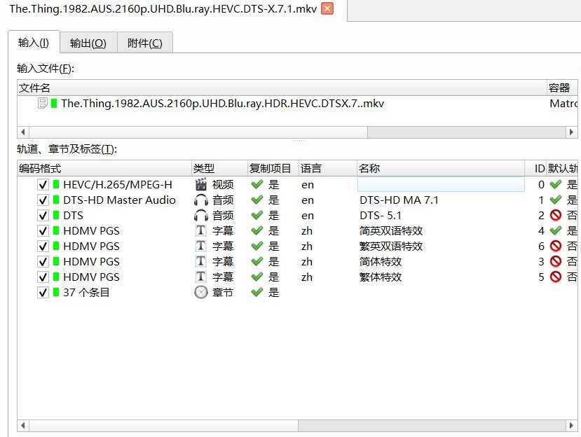Select the HEVC/H.265/MPEG-H track row

tap(297, 184)
